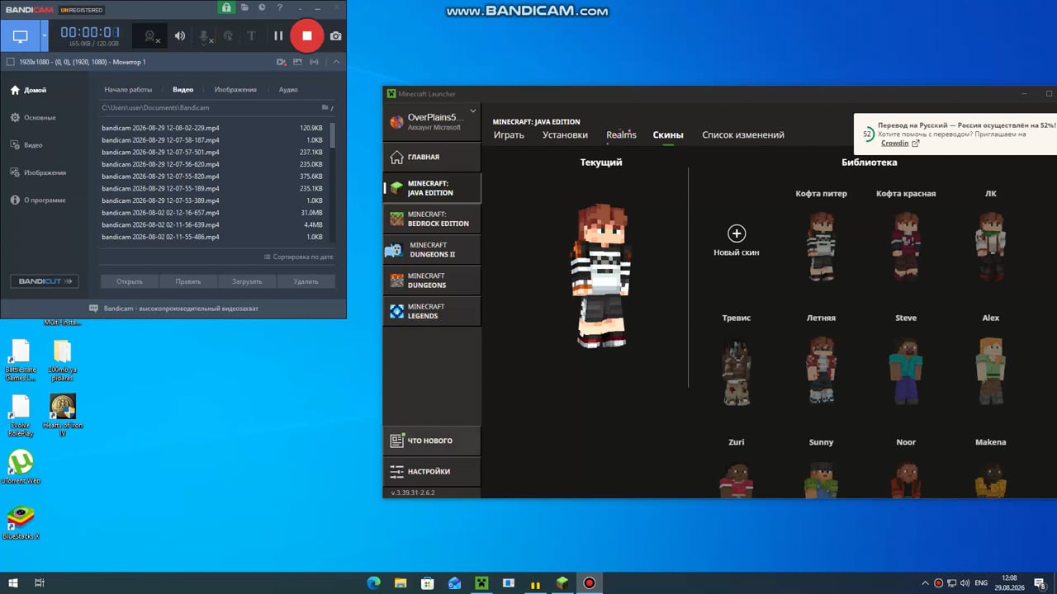Viewport: 1057px width, 594px height.
Task: Open the recording mode dropdown arrow in Bandicam
Action: 45,35
